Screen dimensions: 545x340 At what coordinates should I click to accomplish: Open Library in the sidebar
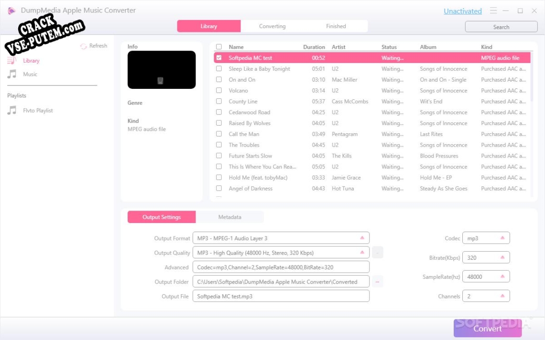[x=31, y=61]
